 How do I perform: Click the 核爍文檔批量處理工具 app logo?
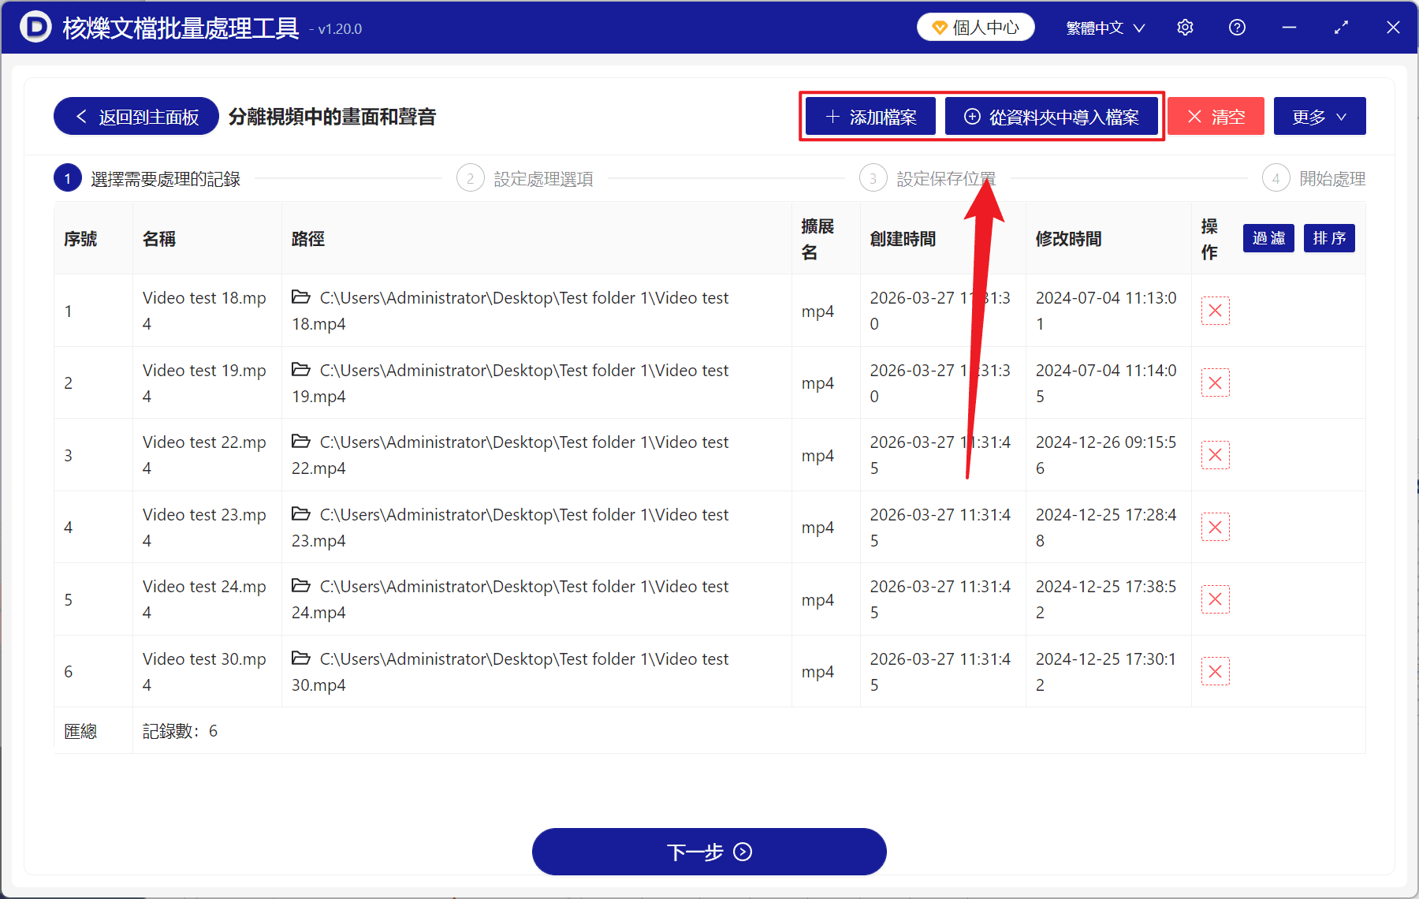(36, 27)
